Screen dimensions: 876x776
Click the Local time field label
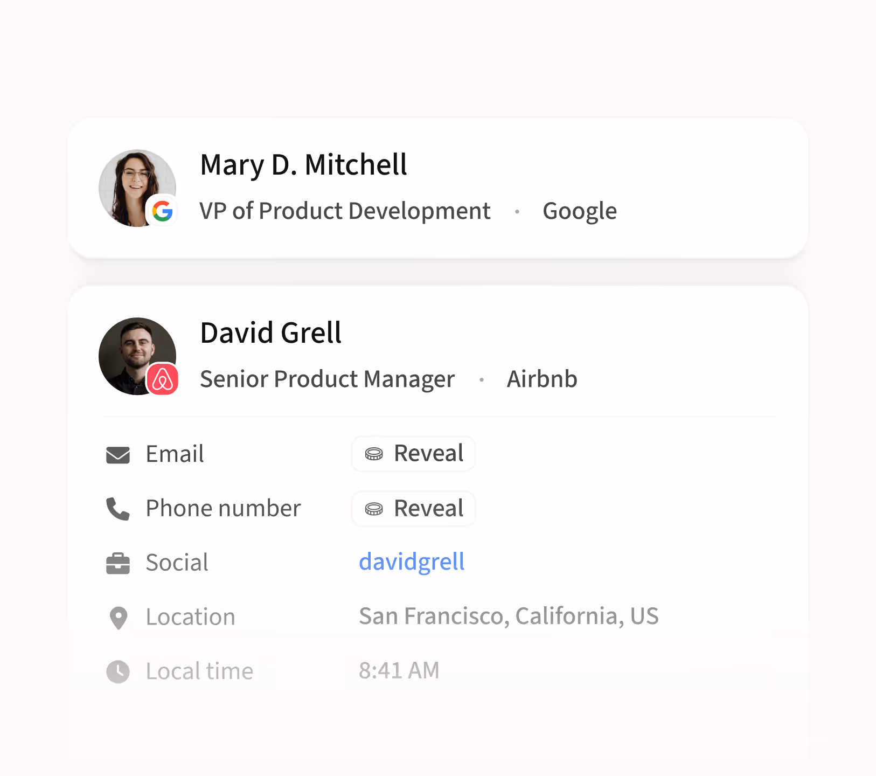(x=199, y=671)
